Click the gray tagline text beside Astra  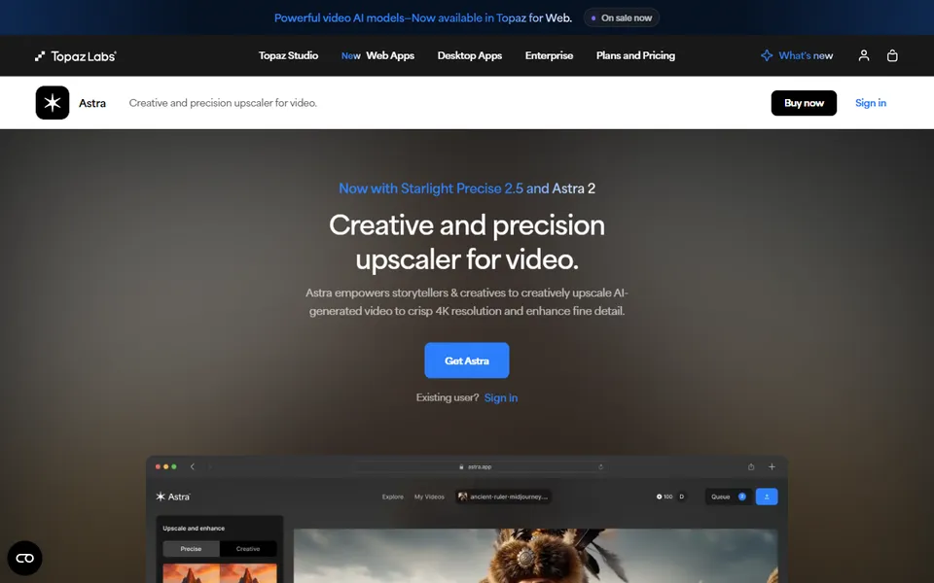pos(224,103)
